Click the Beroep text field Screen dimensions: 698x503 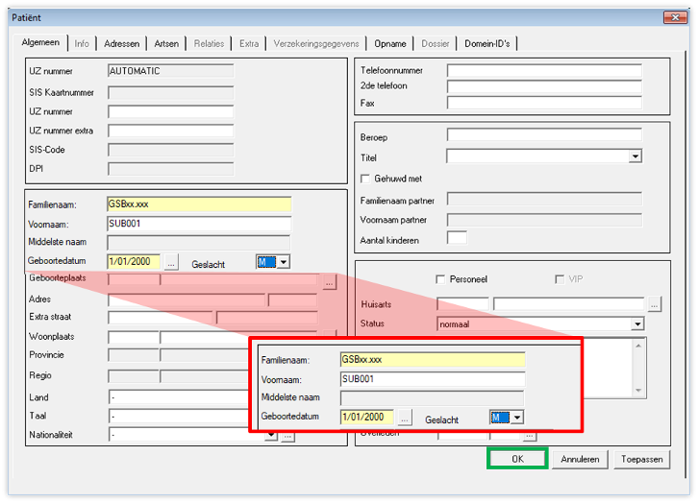pyautogui.click(x=543, y=136)
